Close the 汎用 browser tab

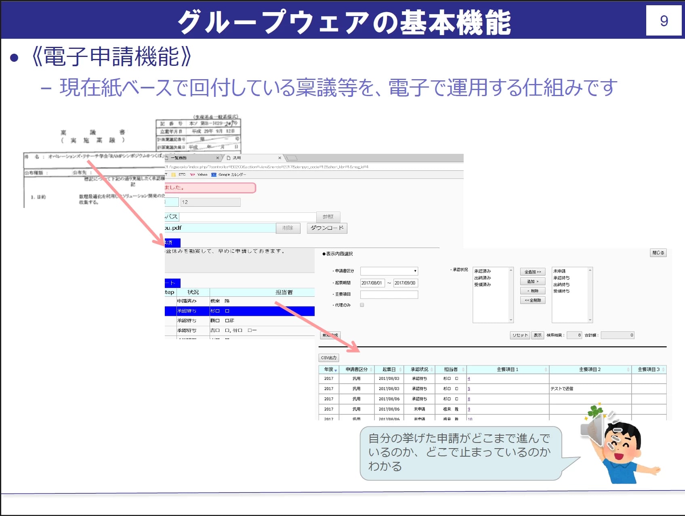279,158
